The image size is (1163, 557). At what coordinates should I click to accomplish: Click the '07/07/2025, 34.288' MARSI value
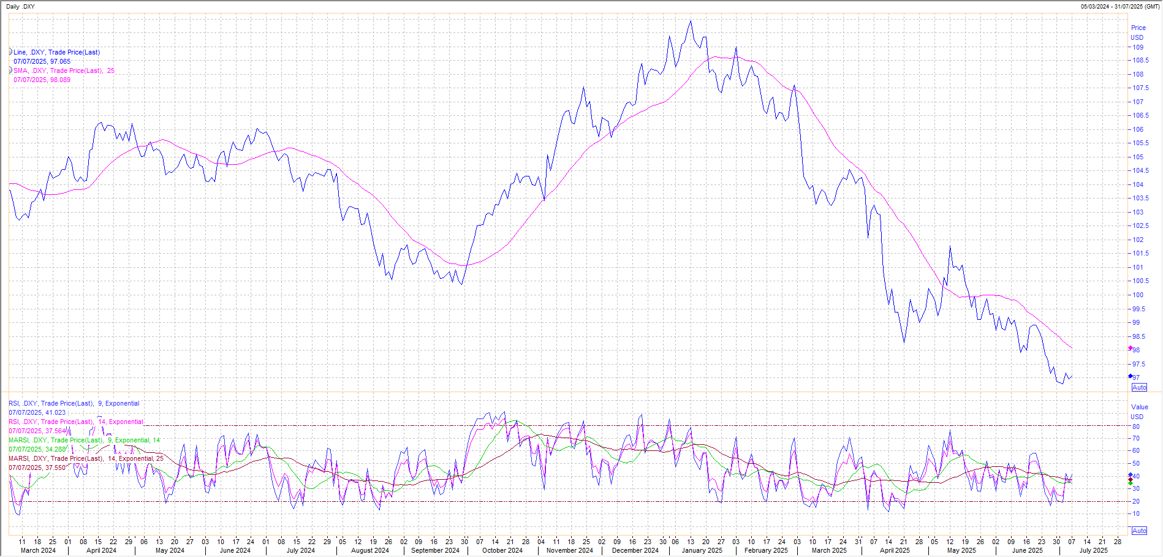coord(37,449)
